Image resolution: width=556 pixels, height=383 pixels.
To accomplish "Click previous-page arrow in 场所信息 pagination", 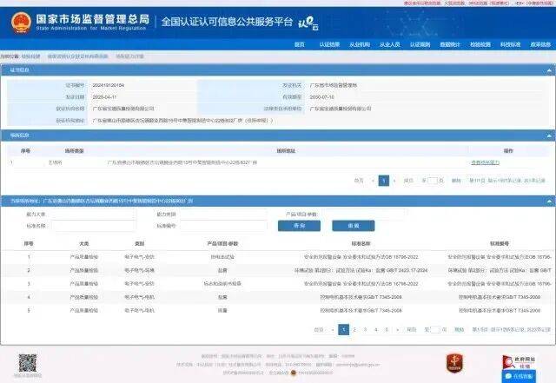I will coord(373,181).
